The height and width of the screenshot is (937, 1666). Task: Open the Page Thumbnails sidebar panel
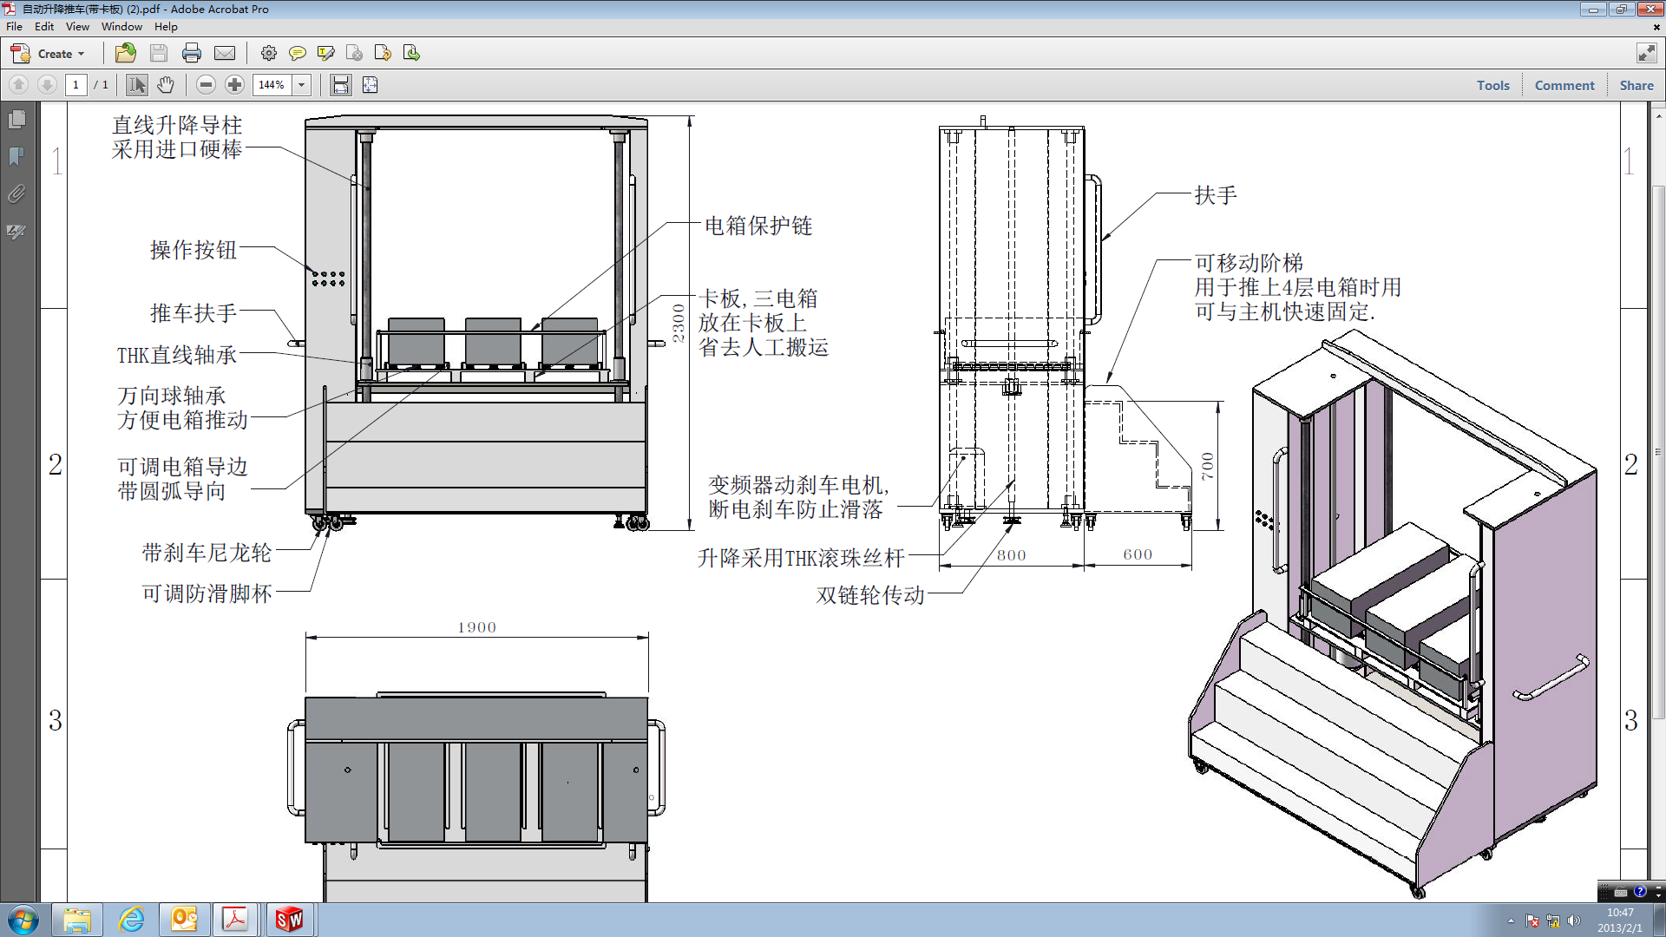point(16,120)
